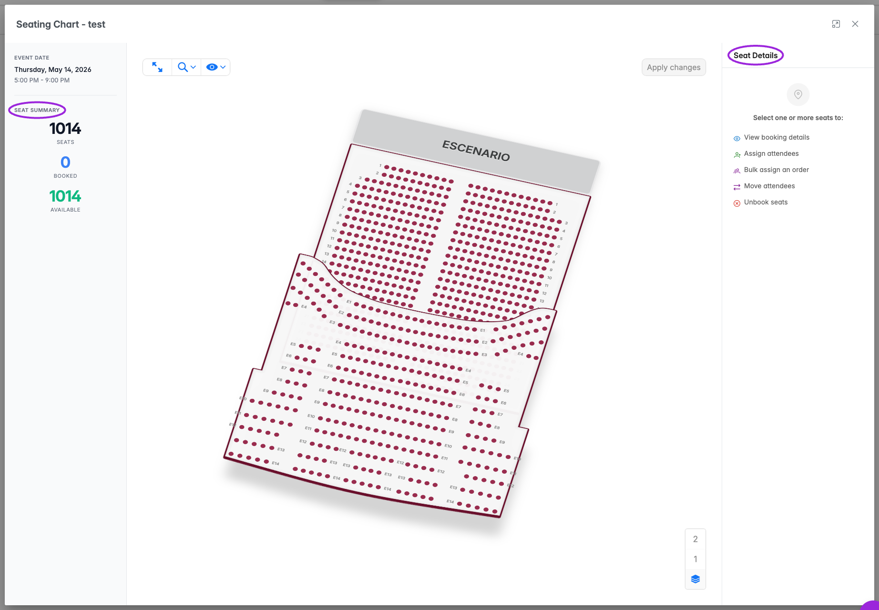Image resolution: width=879 pixels, height=610 pixels.
Task: Click the location pin placeholder icon
Action: click(798, 94)
